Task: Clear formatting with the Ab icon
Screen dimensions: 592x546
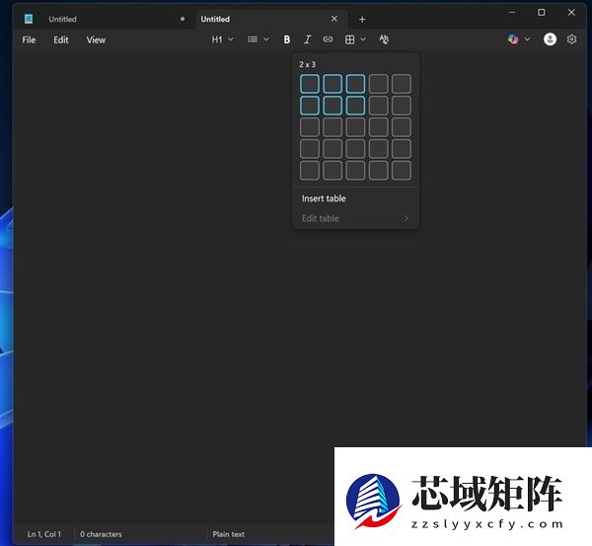Action: tap(384, 39)
